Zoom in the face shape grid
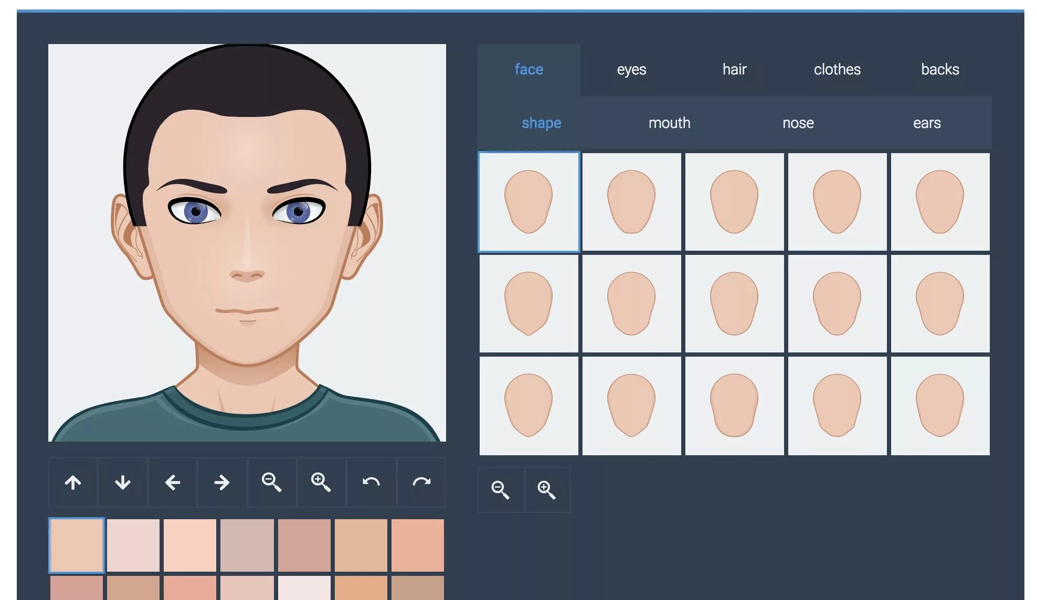 coord(546,490)
